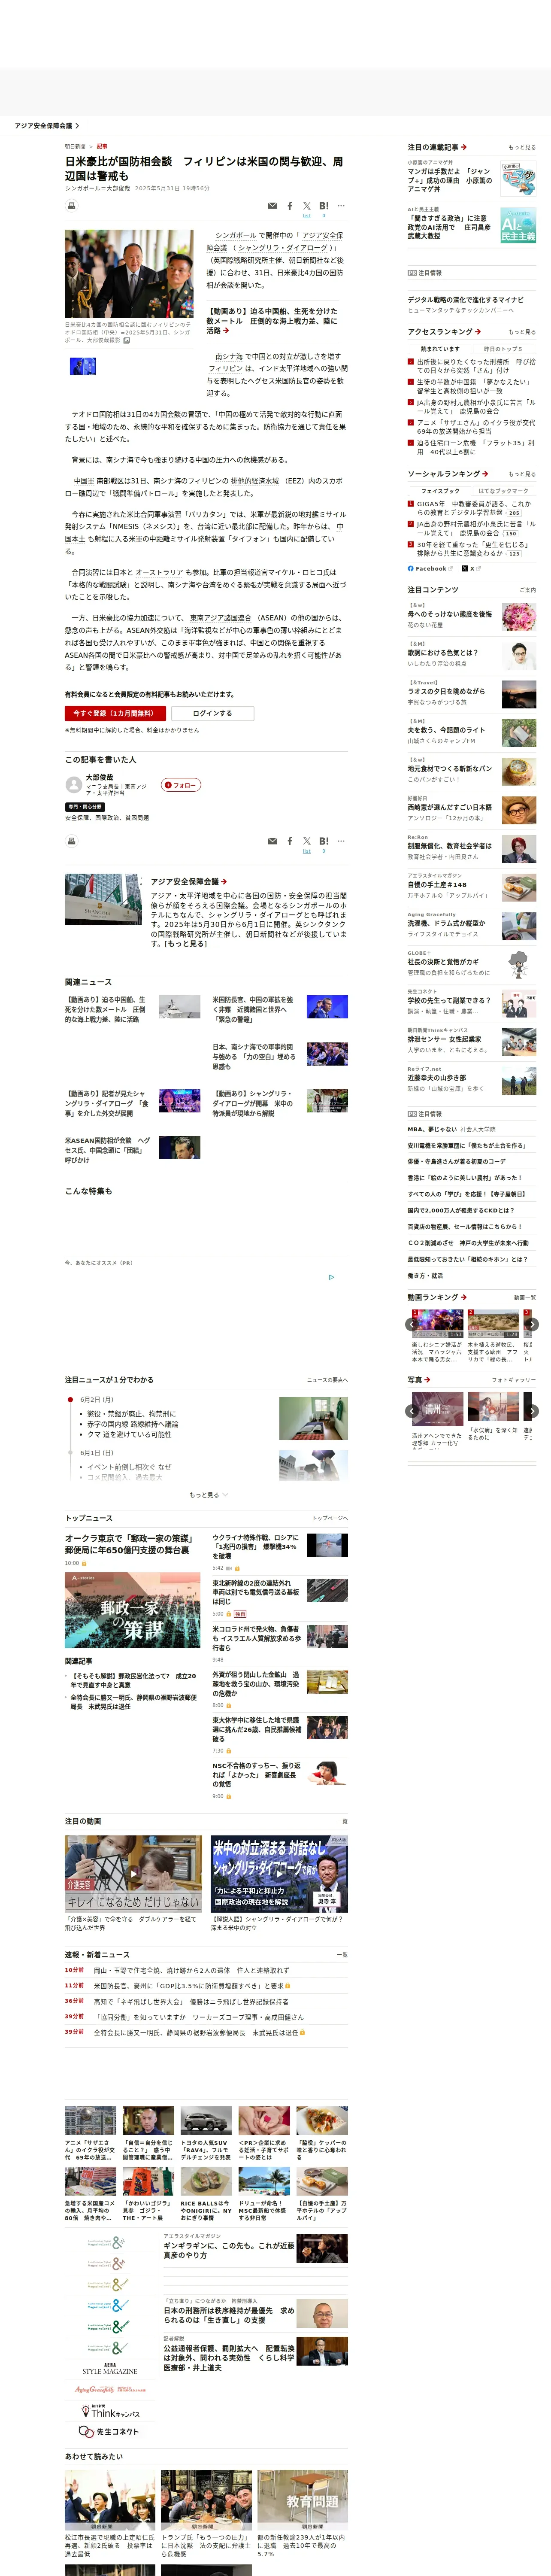Click もっと見る beside 注目の連載記事
This screenshot has height=2576, width=551.
point(521,147)
